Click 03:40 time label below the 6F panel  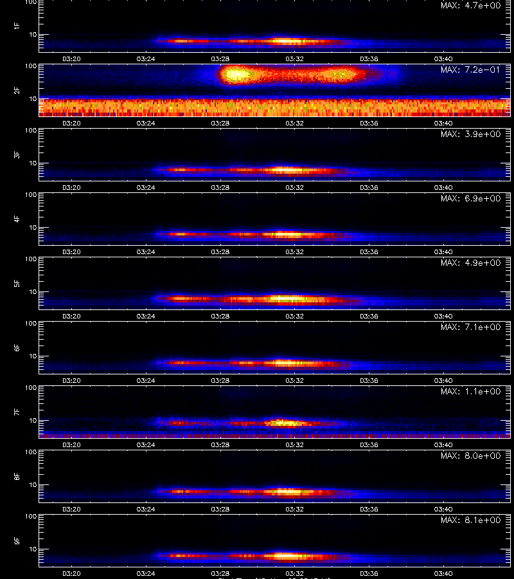[443, 380]
